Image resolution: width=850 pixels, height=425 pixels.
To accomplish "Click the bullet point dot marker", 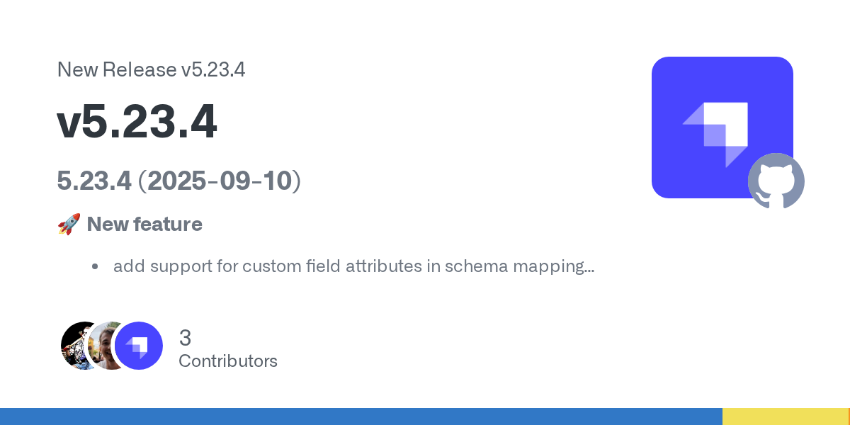I will (x=94, y=267).
